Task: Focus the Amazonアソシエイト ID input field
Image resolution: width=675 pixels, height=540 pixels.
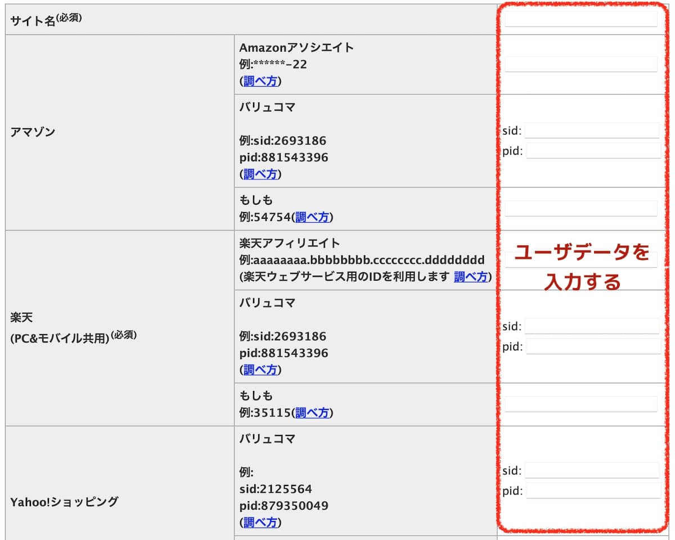Action: click(x=580, y=64)
